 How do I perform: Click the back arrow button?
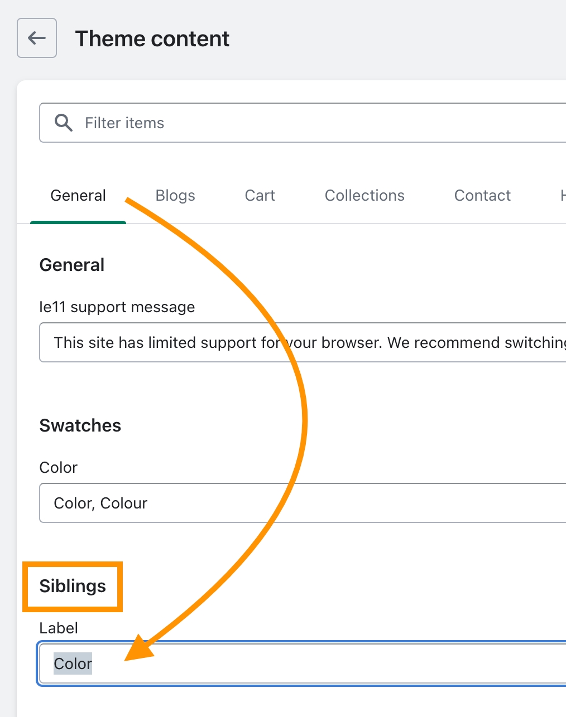point(37,38)
